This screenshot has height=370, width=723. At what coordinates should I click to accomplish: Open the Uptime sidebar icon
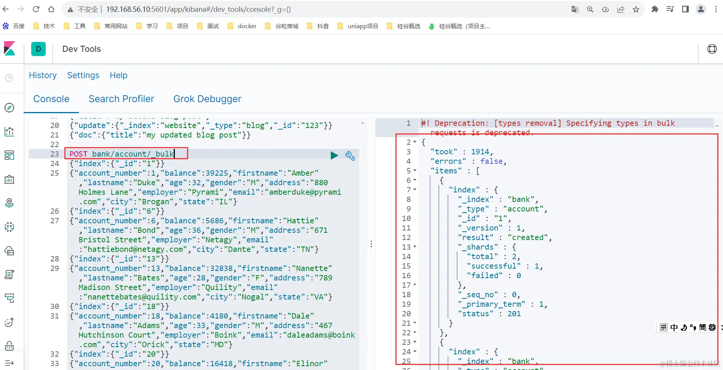tap(10, 322)
